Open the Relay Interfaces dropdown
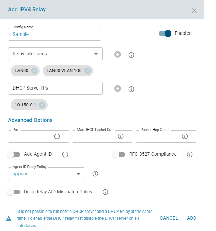The height and width of the screenshot is (231, 216). 55,54
